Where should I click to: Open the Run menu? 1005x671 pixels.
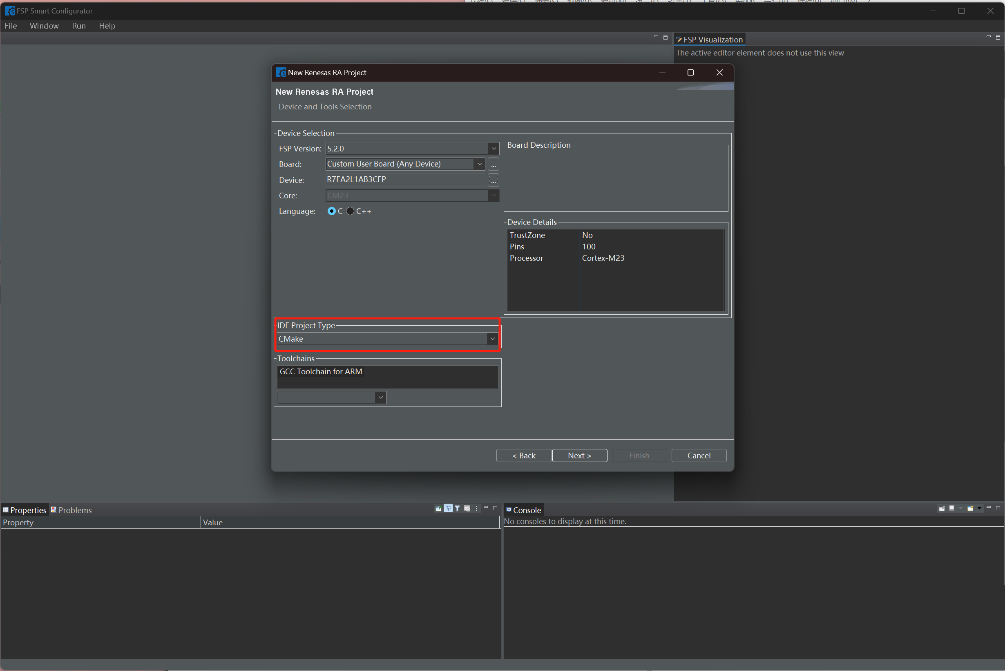(x=79, y=26)
